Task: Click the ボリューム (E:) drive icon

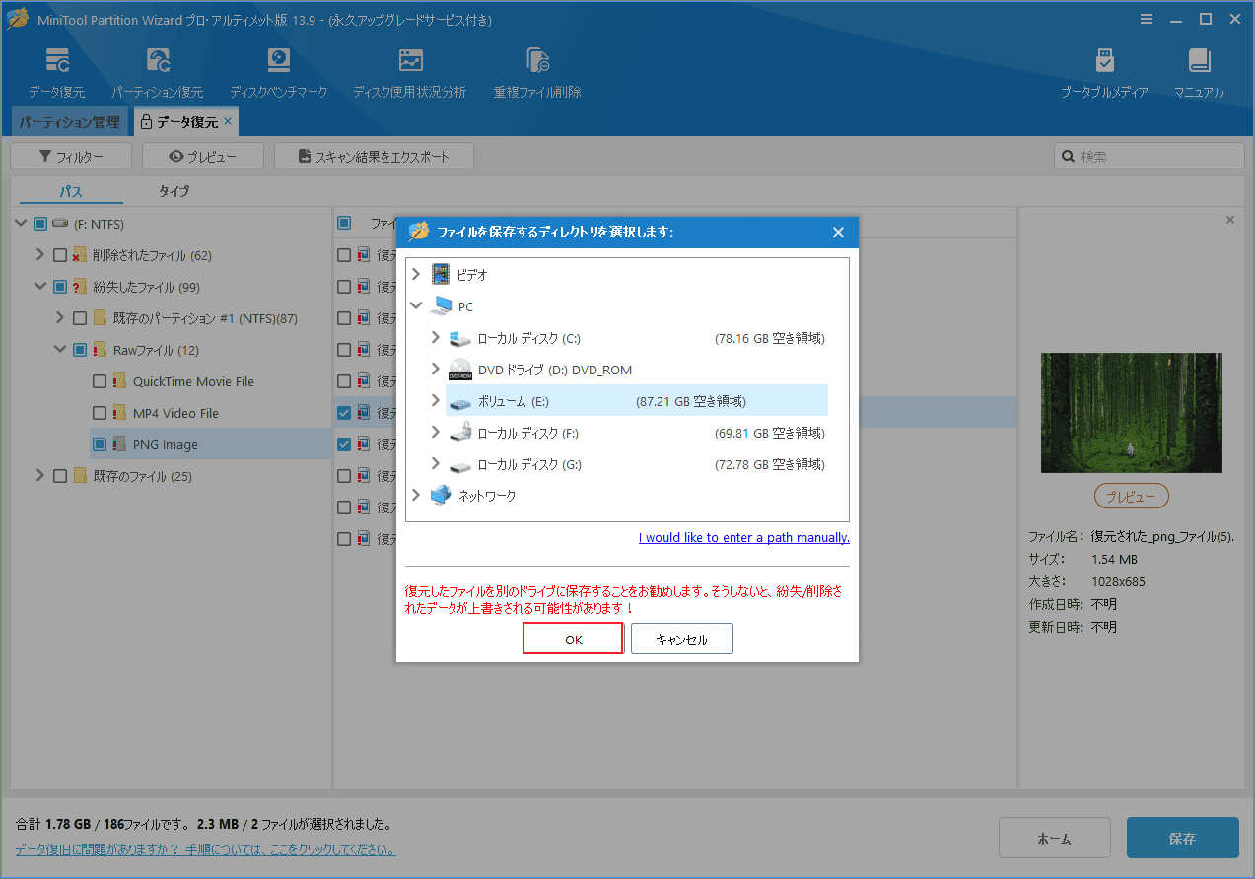Action: point(459,401)
